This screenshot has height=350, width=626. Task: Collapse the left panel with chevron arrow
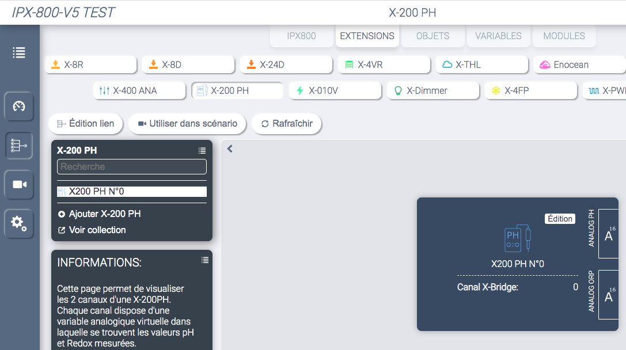[230, 149]
